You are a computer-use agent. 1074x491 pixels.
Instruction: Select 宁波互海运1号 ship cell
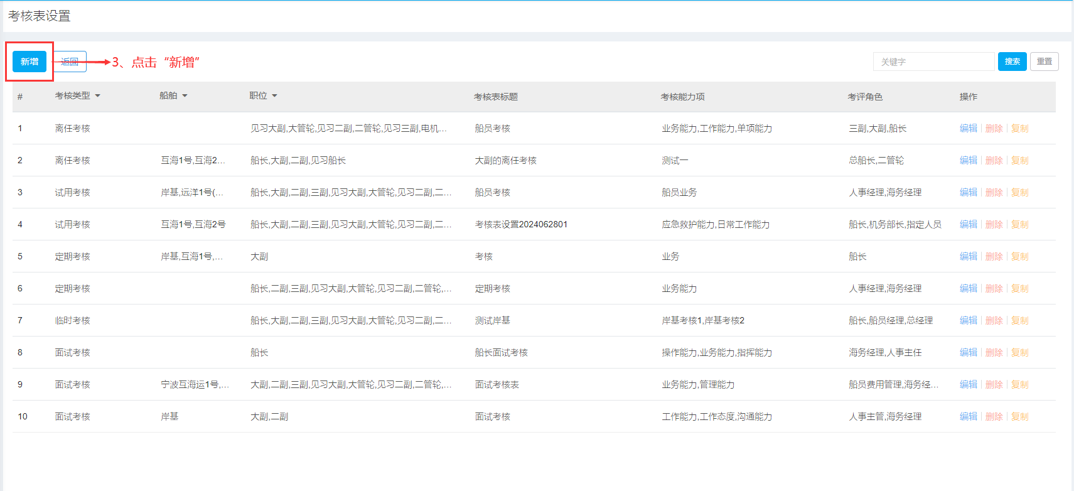pos(195,385)
